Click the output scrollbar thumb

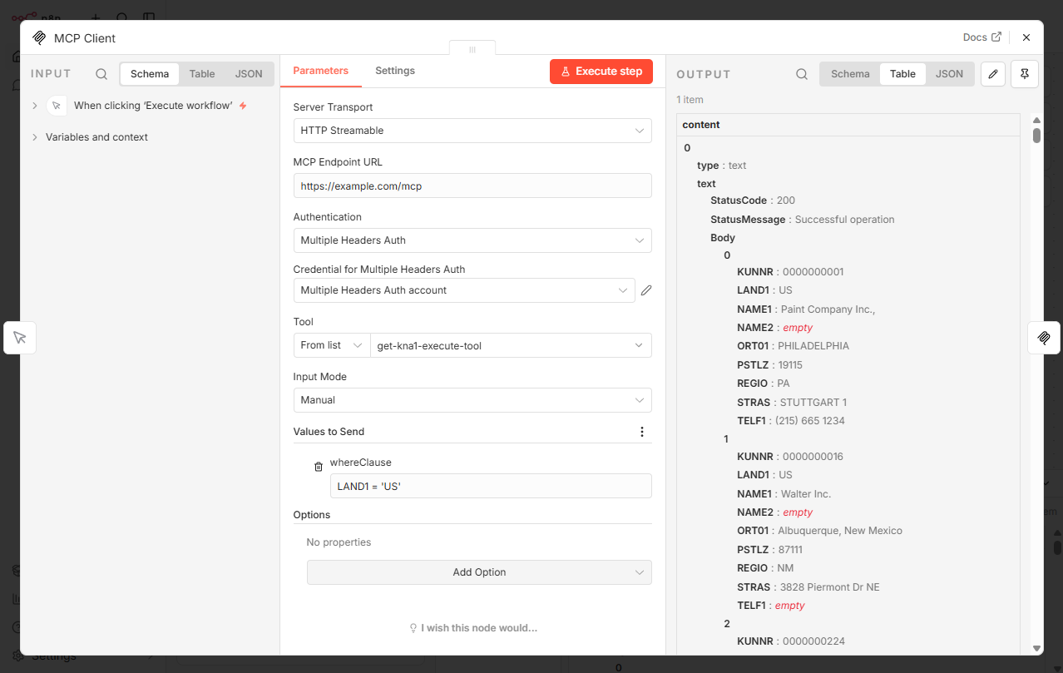pyautogui.click(x=1036, y=135)
